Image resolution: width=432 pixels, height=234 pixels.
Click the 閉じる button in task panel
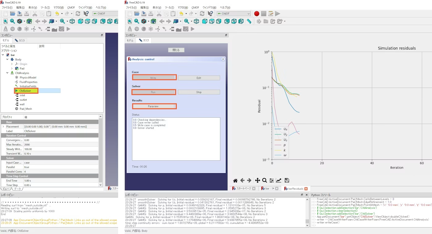[x=176, y=50]
